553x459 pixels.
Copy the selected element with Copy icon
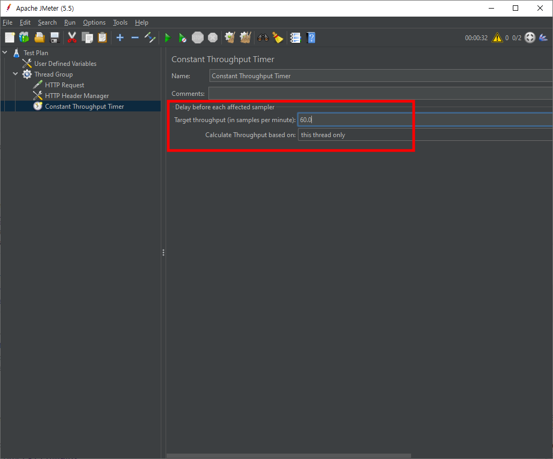[87, 37]
